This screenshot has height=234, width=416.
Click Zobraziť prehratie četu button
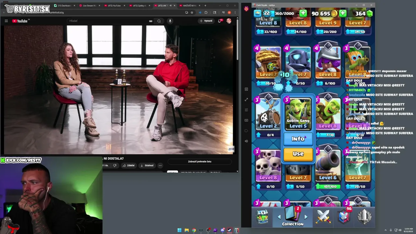coord(200,162)
